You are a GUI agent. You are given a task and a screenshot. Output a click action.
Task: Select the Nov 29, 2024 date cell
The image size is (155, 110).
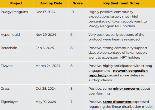(51, 37)
